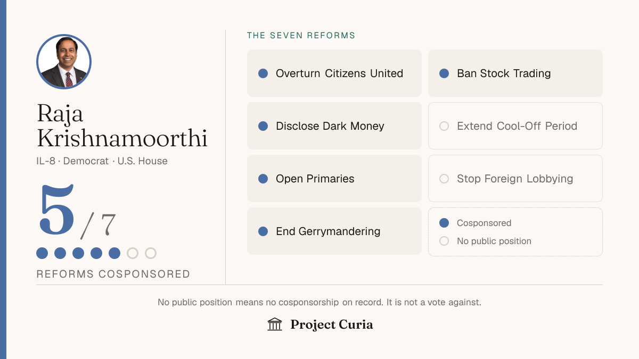The height and width of the screenshot is (359, 639).
Task: Click the large 5 score number
Action: click(57, 211)
